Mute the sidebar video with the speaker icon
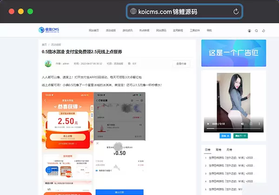 pos(242,124)
